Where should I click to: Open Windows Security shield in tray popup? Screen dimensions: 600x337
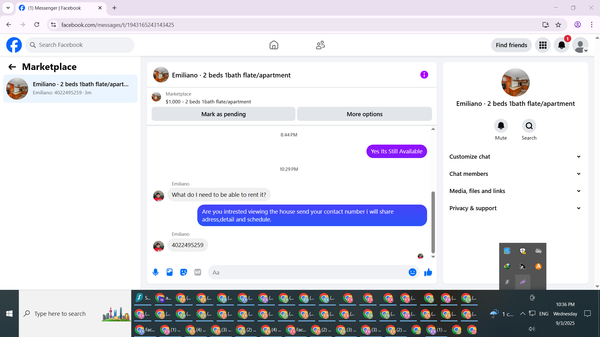(522, 251)
